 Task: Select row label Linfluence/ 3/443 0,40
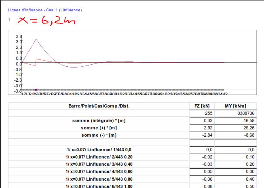[99, 164]
